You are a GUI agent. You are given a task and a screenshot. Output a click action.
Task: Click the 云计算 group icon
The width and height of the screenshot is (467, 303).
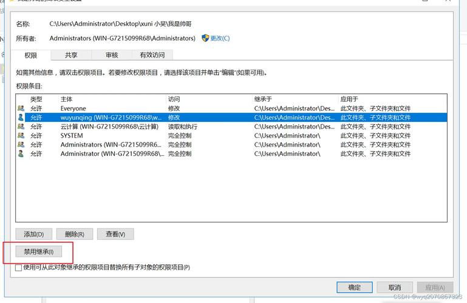[x=21, y=127]
